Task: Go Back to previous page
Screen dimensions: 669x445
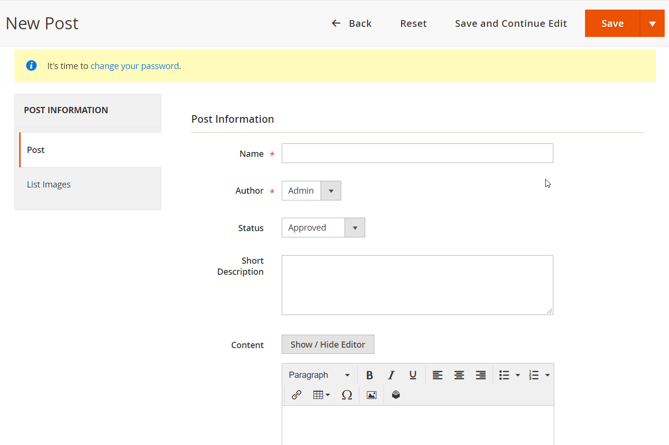Action: [x=351, y=23]
